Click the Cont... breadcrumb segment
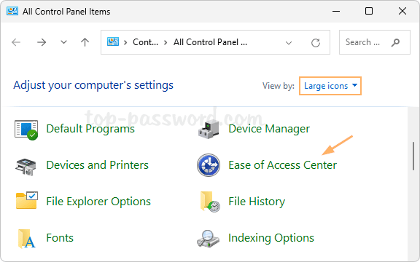This screenshot has height=262, width=420. pyautogui.click(x=145, y=42)
